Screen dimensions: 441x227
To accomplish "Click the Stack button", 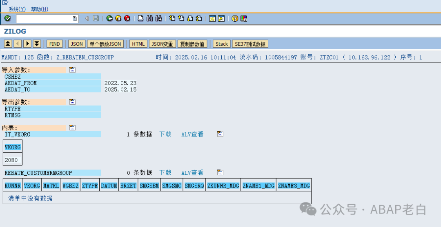I will tap(222, 44).
